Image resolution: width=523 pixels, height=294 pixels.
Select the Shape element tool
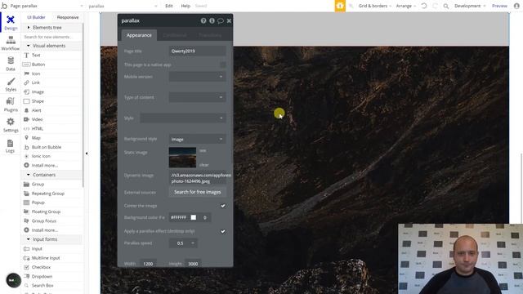(38, 101)
